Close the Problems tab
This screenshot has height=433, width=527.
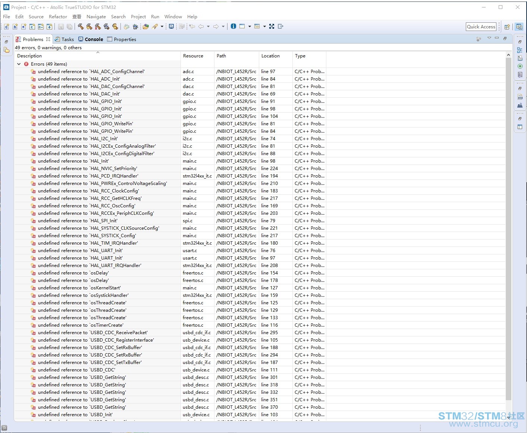48,39
